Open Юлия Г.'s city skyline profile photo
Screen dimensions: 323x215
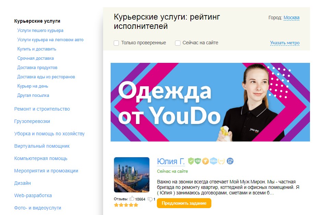point(132,175)
